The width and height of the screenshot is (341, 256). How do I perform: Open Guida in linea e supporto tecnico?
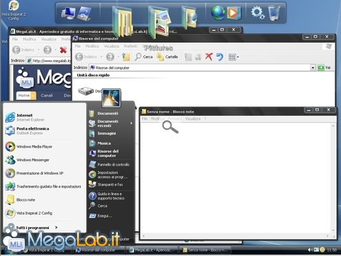tap(107, 196)
